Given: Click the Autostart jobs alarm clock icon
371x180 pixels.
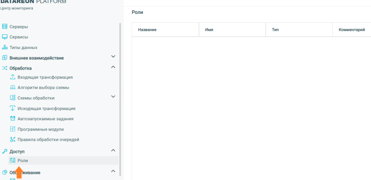Looking at the screenshot, I should tap(12, 119).
